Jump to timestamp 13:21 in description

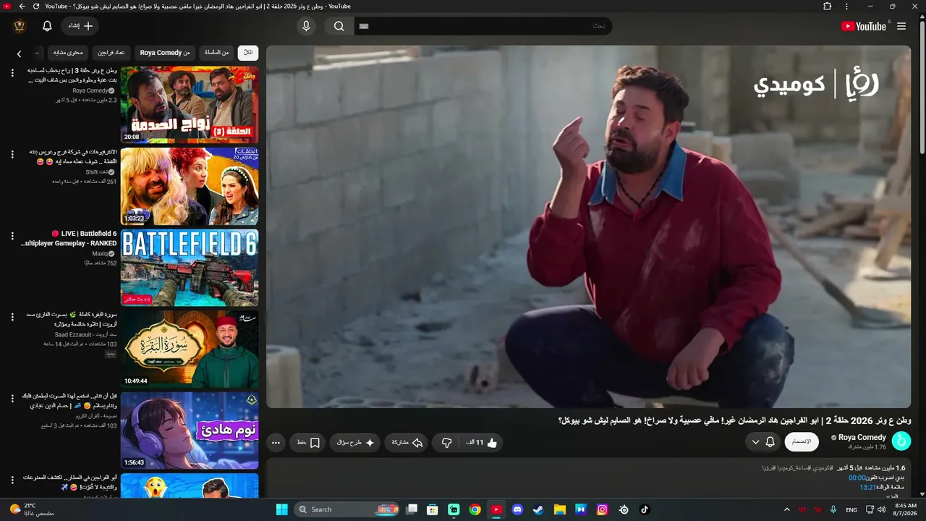[x=868, y=487]
